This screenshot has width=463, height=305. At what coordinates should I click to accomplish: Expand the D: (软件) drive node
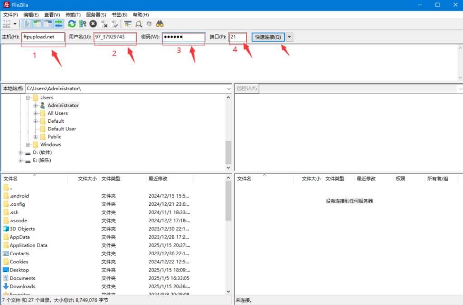(21, 152)
